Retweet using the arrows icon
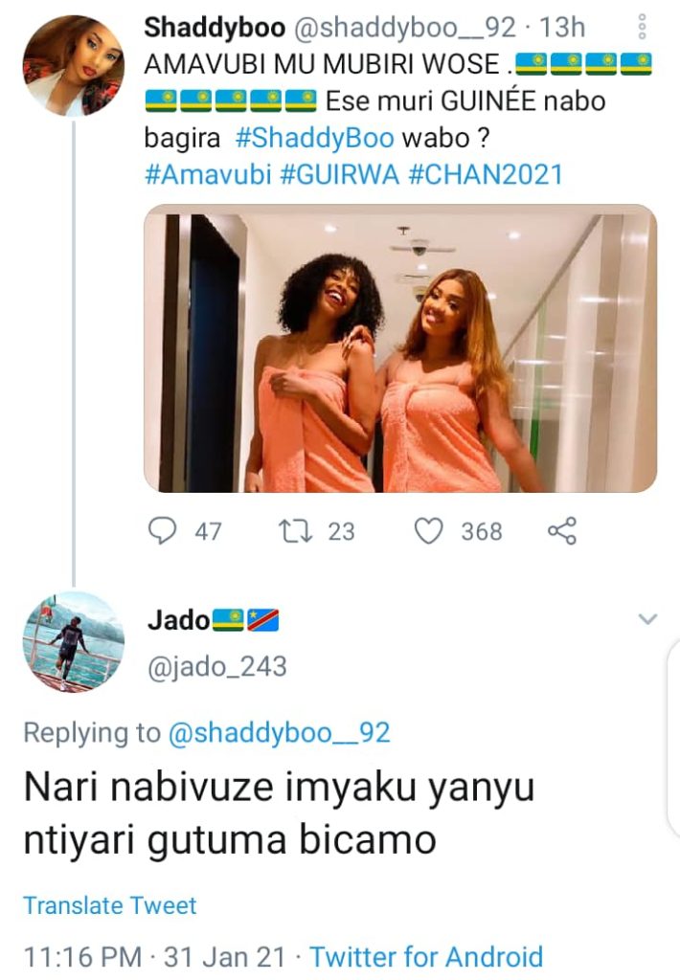This screenshot has width=680, height=980. pos(296,531)
